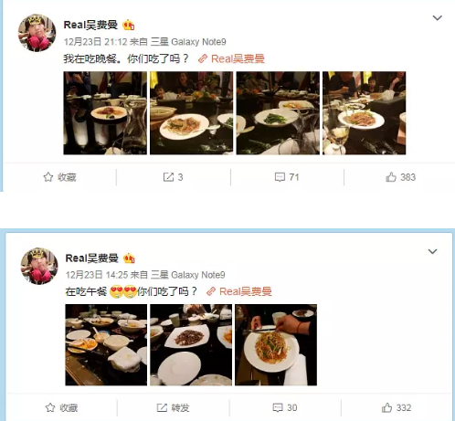This screenshot has height=421, width=455.
Task: Like the lunch post with 332 thumbs-up
Action: pos(386,407)
